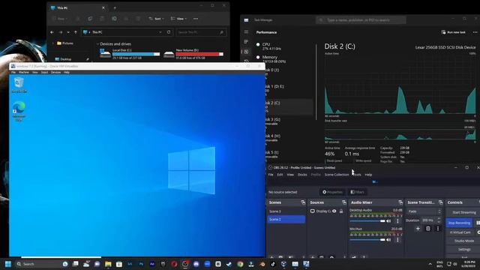Click the Task Manager search box
Screen dimensions: 480x270
tap(361, 20)
